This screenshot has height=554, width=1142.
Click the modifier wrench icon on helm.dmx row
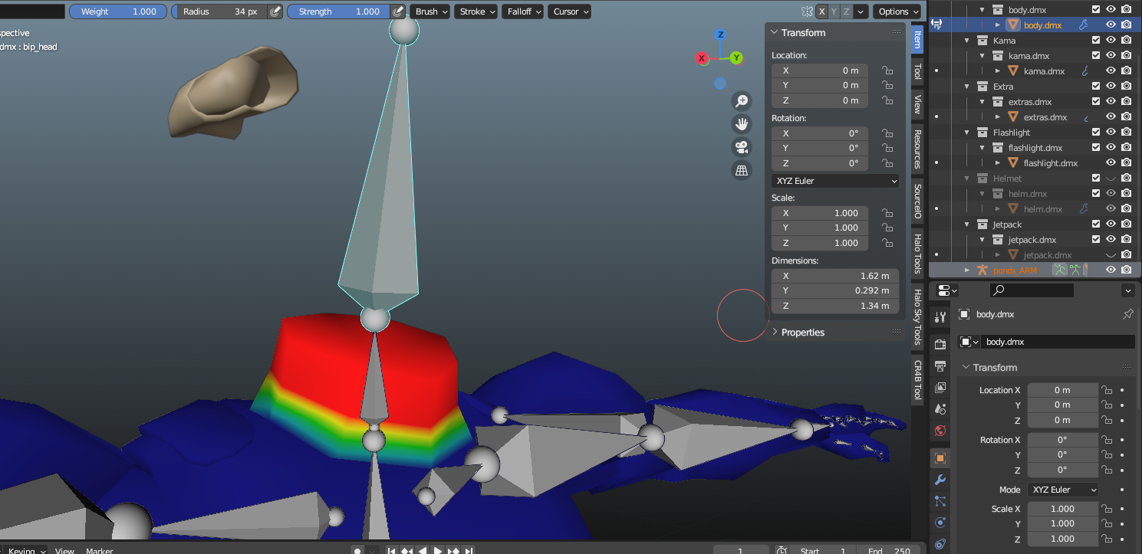tap(1083, 208)
